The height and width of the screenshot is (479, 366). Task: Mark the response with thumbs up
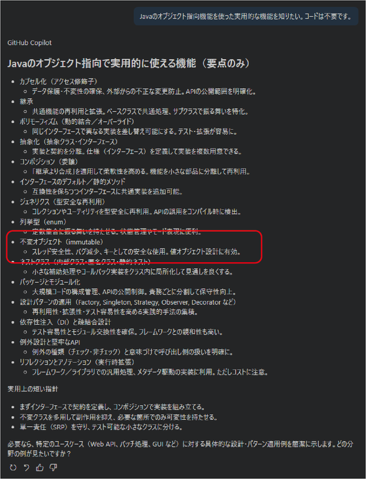click(40, 467)
